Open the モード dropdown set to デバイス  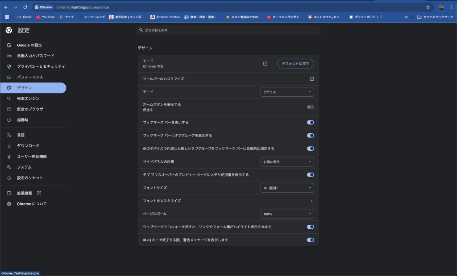click(287, 92)
